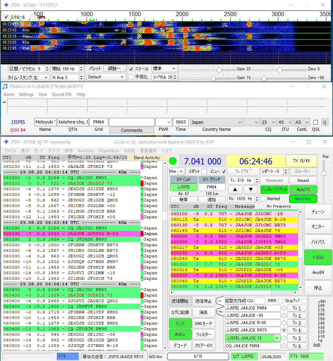Click the 消去 erase button

coord(203,312)
